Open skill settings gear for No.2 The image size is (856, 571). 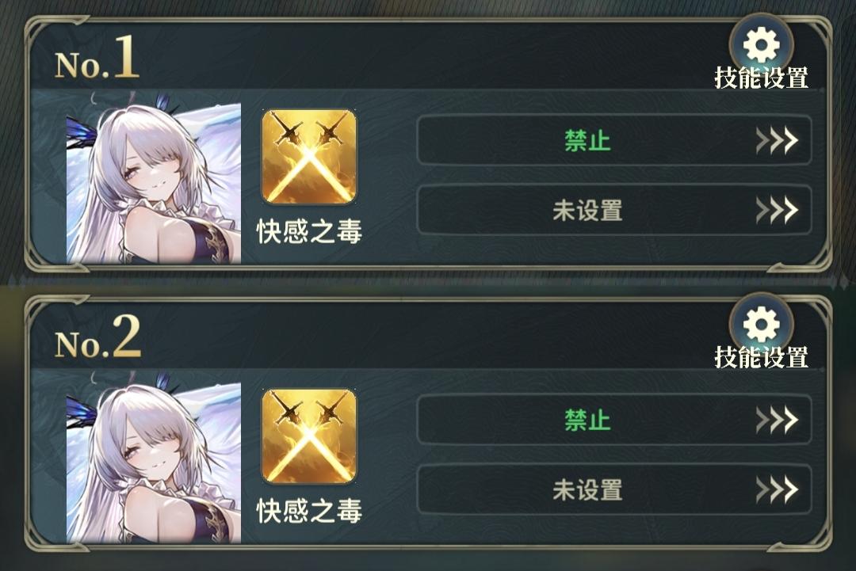tap(761, 325)
